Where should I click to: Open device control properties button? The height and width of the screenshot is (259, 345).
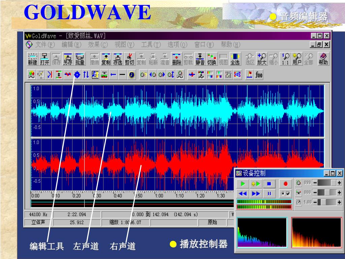(286, 194)
